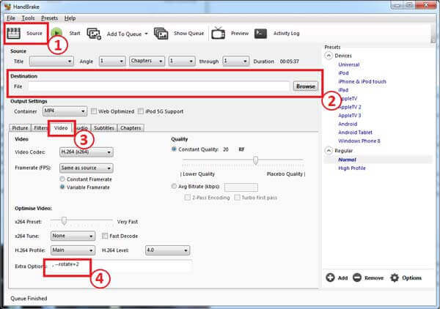Open the H.264 Level dropdown
The width and height of the screenshot is (440, 309).
pos(167,250)
